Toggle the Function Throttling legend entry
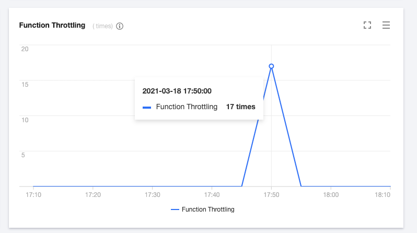 [208, 209]
